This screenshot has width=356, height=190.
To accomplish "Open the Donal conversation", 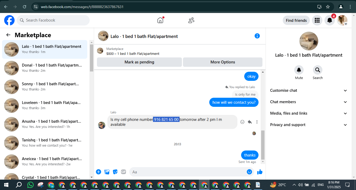I will click(x=45, y=68).
